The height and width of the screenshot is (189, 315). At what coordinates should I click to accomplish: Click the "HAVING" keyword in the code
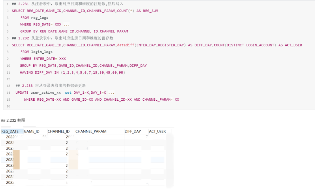26,73
